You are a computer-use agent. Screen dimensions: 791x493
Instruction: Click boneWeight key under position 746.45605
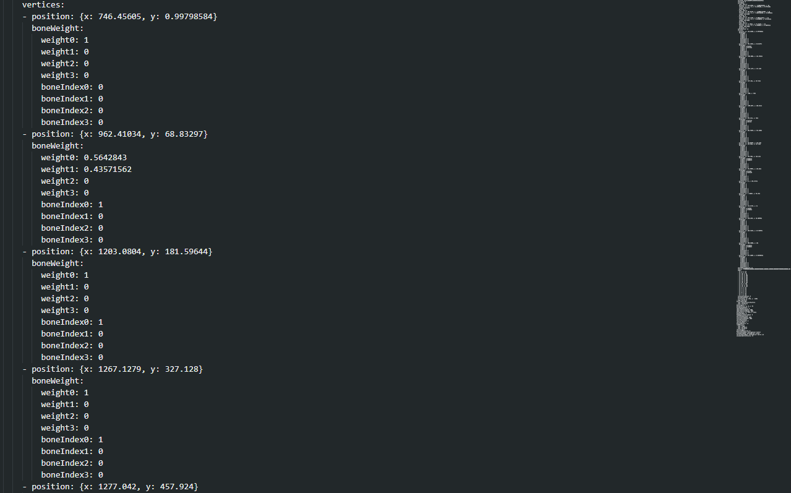[x=58, y=28]
